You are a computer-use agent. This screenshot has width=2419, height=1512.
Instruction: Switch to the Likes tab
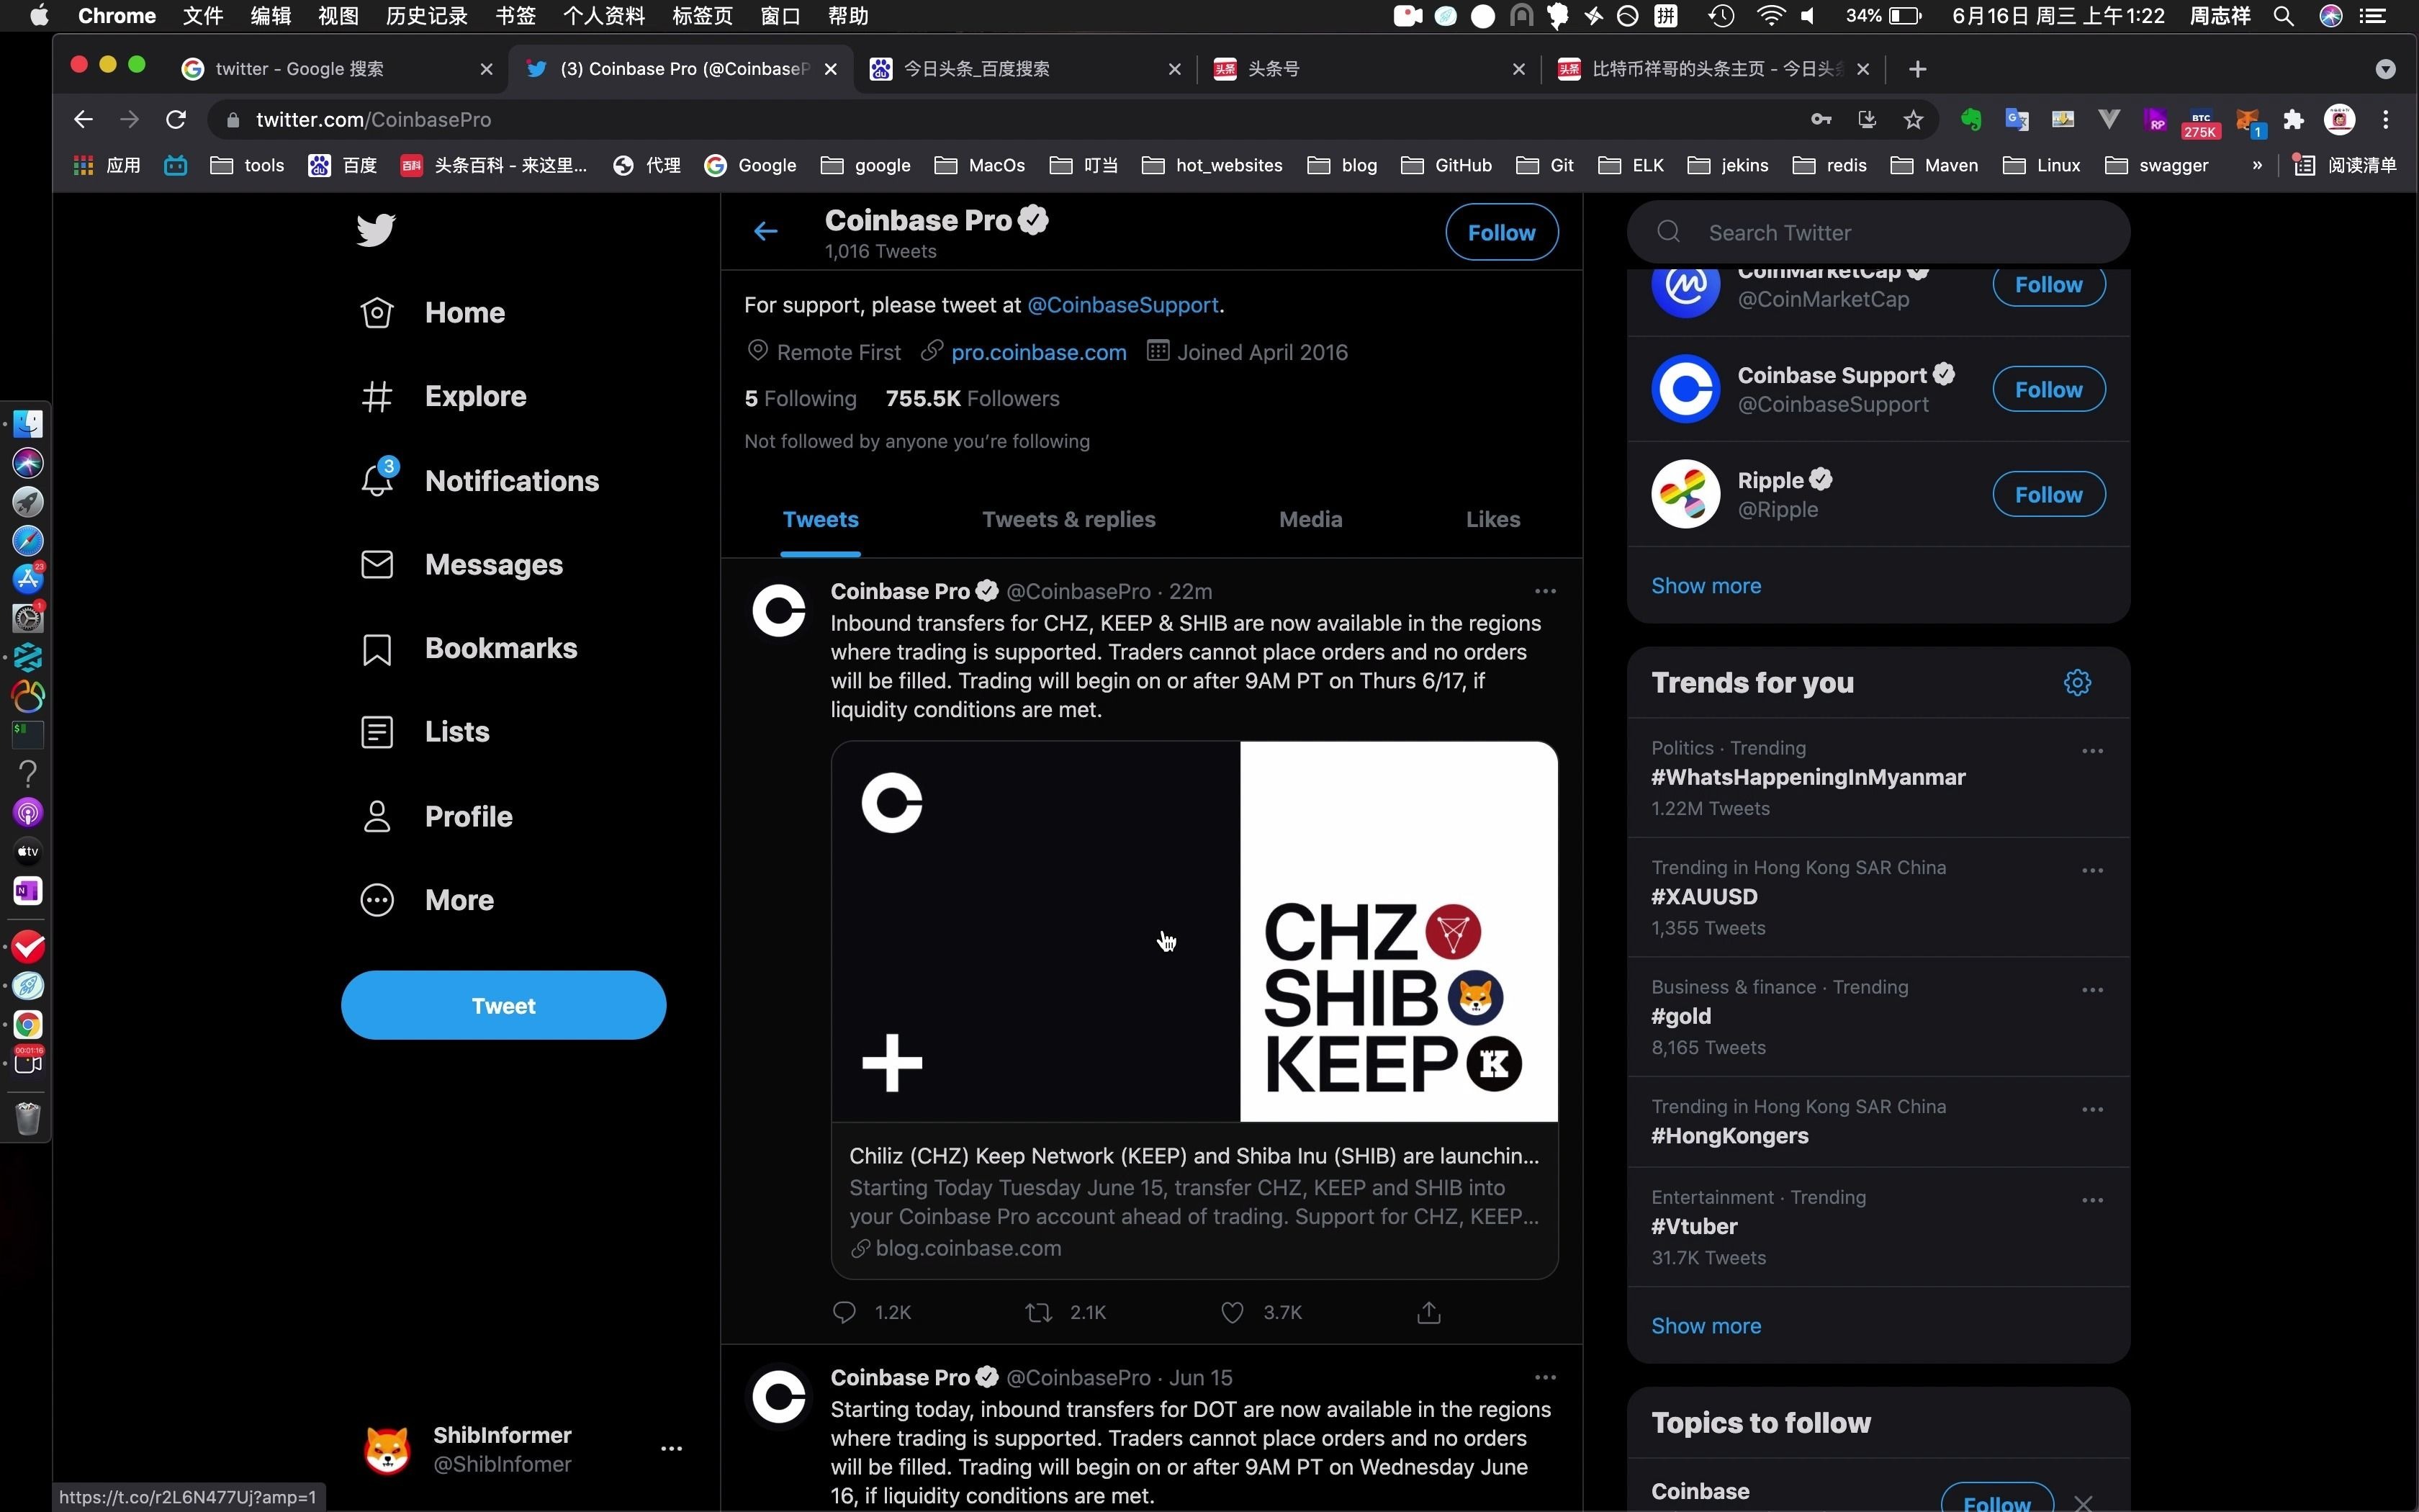(x=1492, y=519)
